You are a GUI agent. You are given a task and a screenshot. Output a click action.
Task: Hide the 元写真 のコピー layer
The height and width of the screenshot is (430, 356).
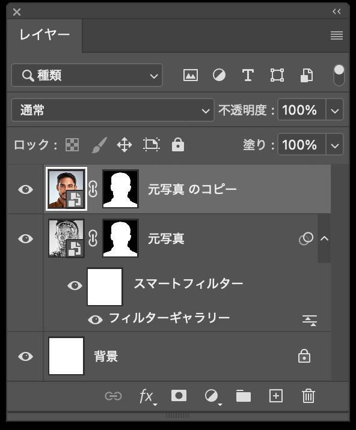click(25, 189)
